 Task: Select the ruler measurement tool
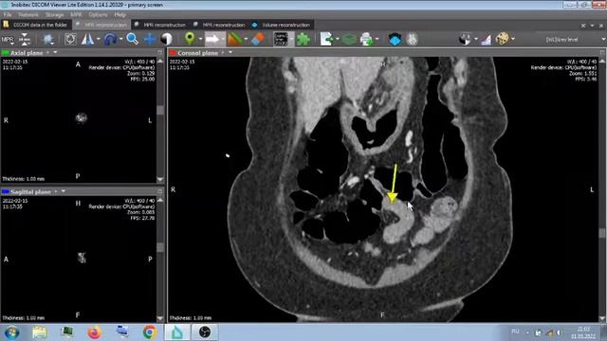tap(235, 39)
